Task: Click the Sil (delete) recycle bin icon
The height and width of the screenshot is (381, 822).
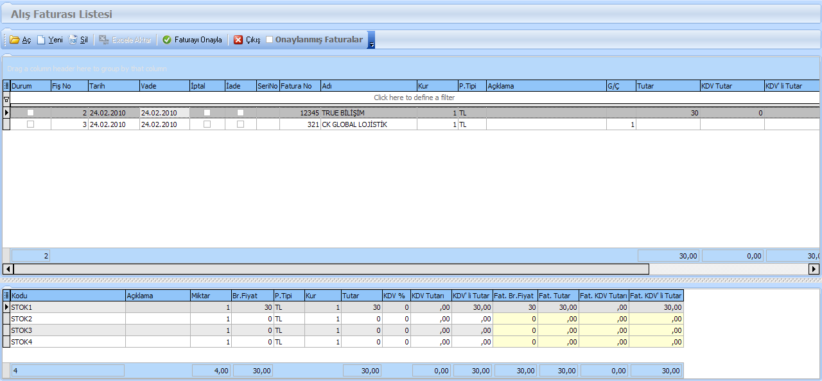Action: pos(73,40)
